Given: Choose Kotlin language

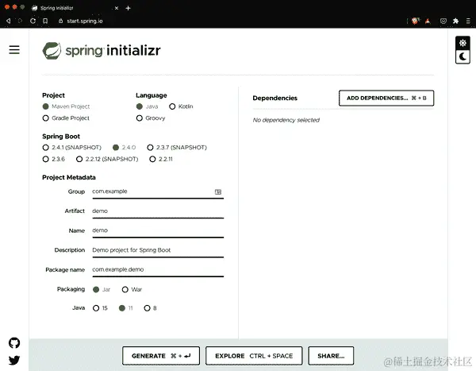Looking at the screenshot, I should (181, 106).
